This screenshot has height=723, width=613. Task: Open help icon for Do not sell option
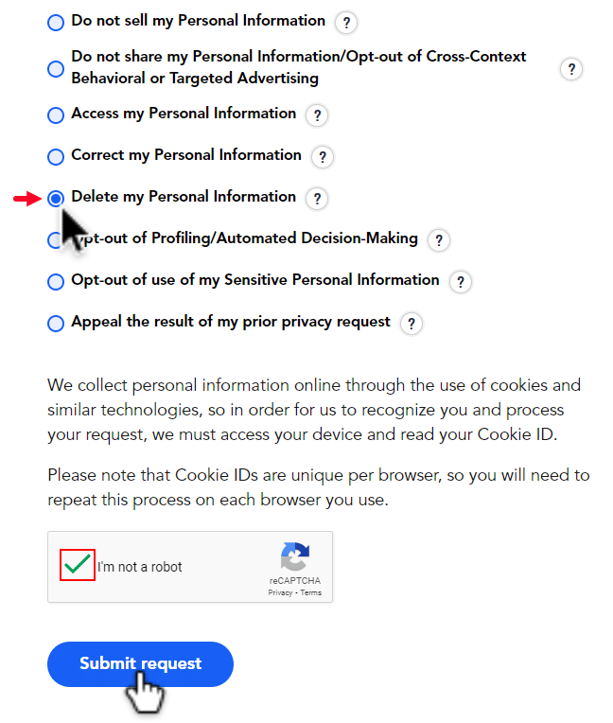(x=346, y=22)
